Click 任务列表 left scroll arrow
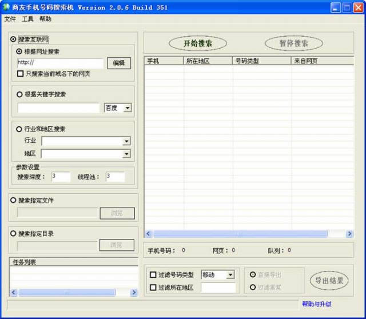 tap(14, 292)
